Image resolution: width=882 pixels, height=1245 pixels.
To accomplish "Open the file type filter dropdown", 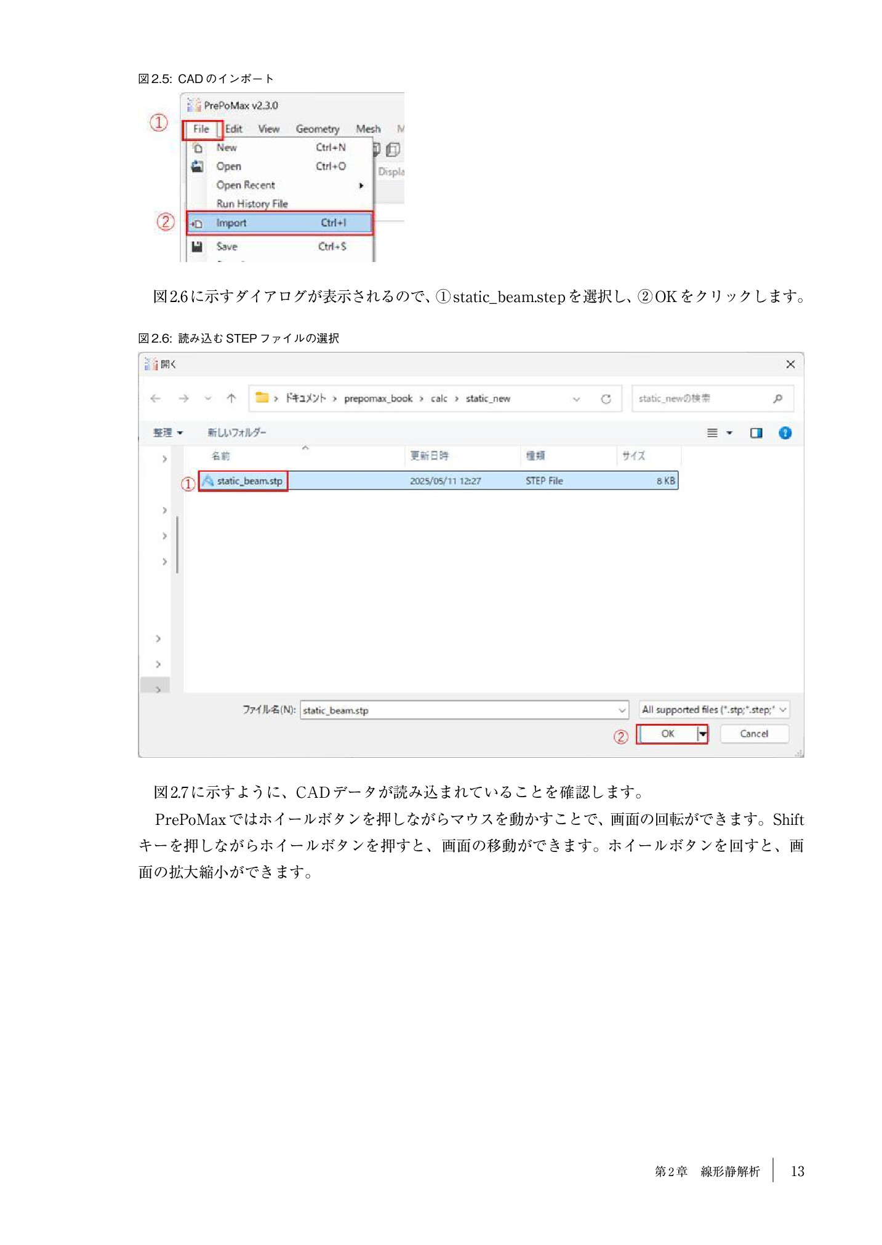I will [714, 710].
